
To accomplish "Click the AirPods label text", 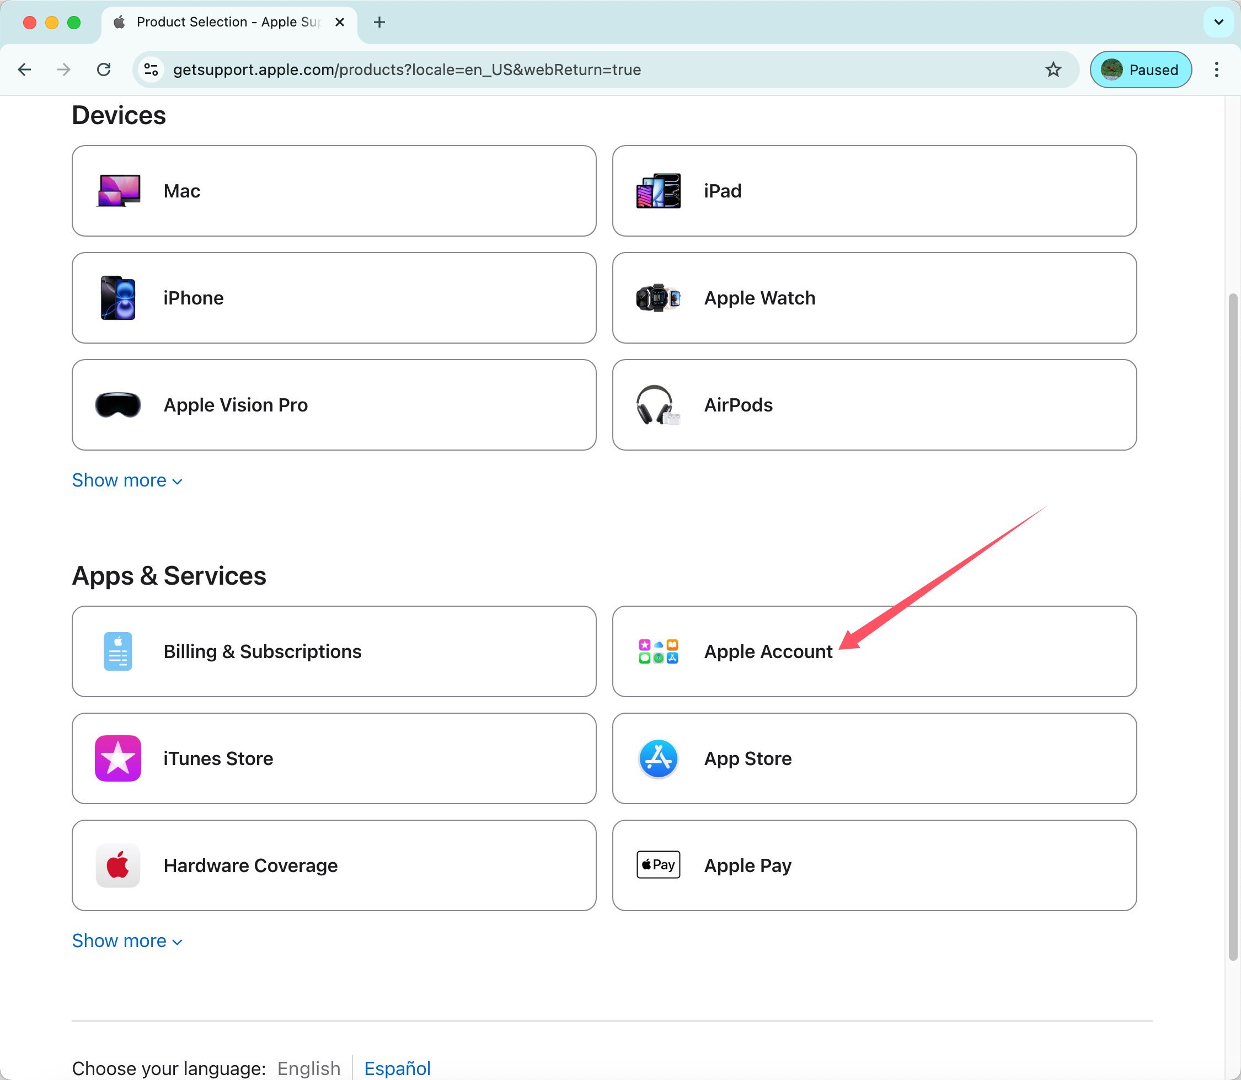I will pyautogui.click(x=739, y=405).
